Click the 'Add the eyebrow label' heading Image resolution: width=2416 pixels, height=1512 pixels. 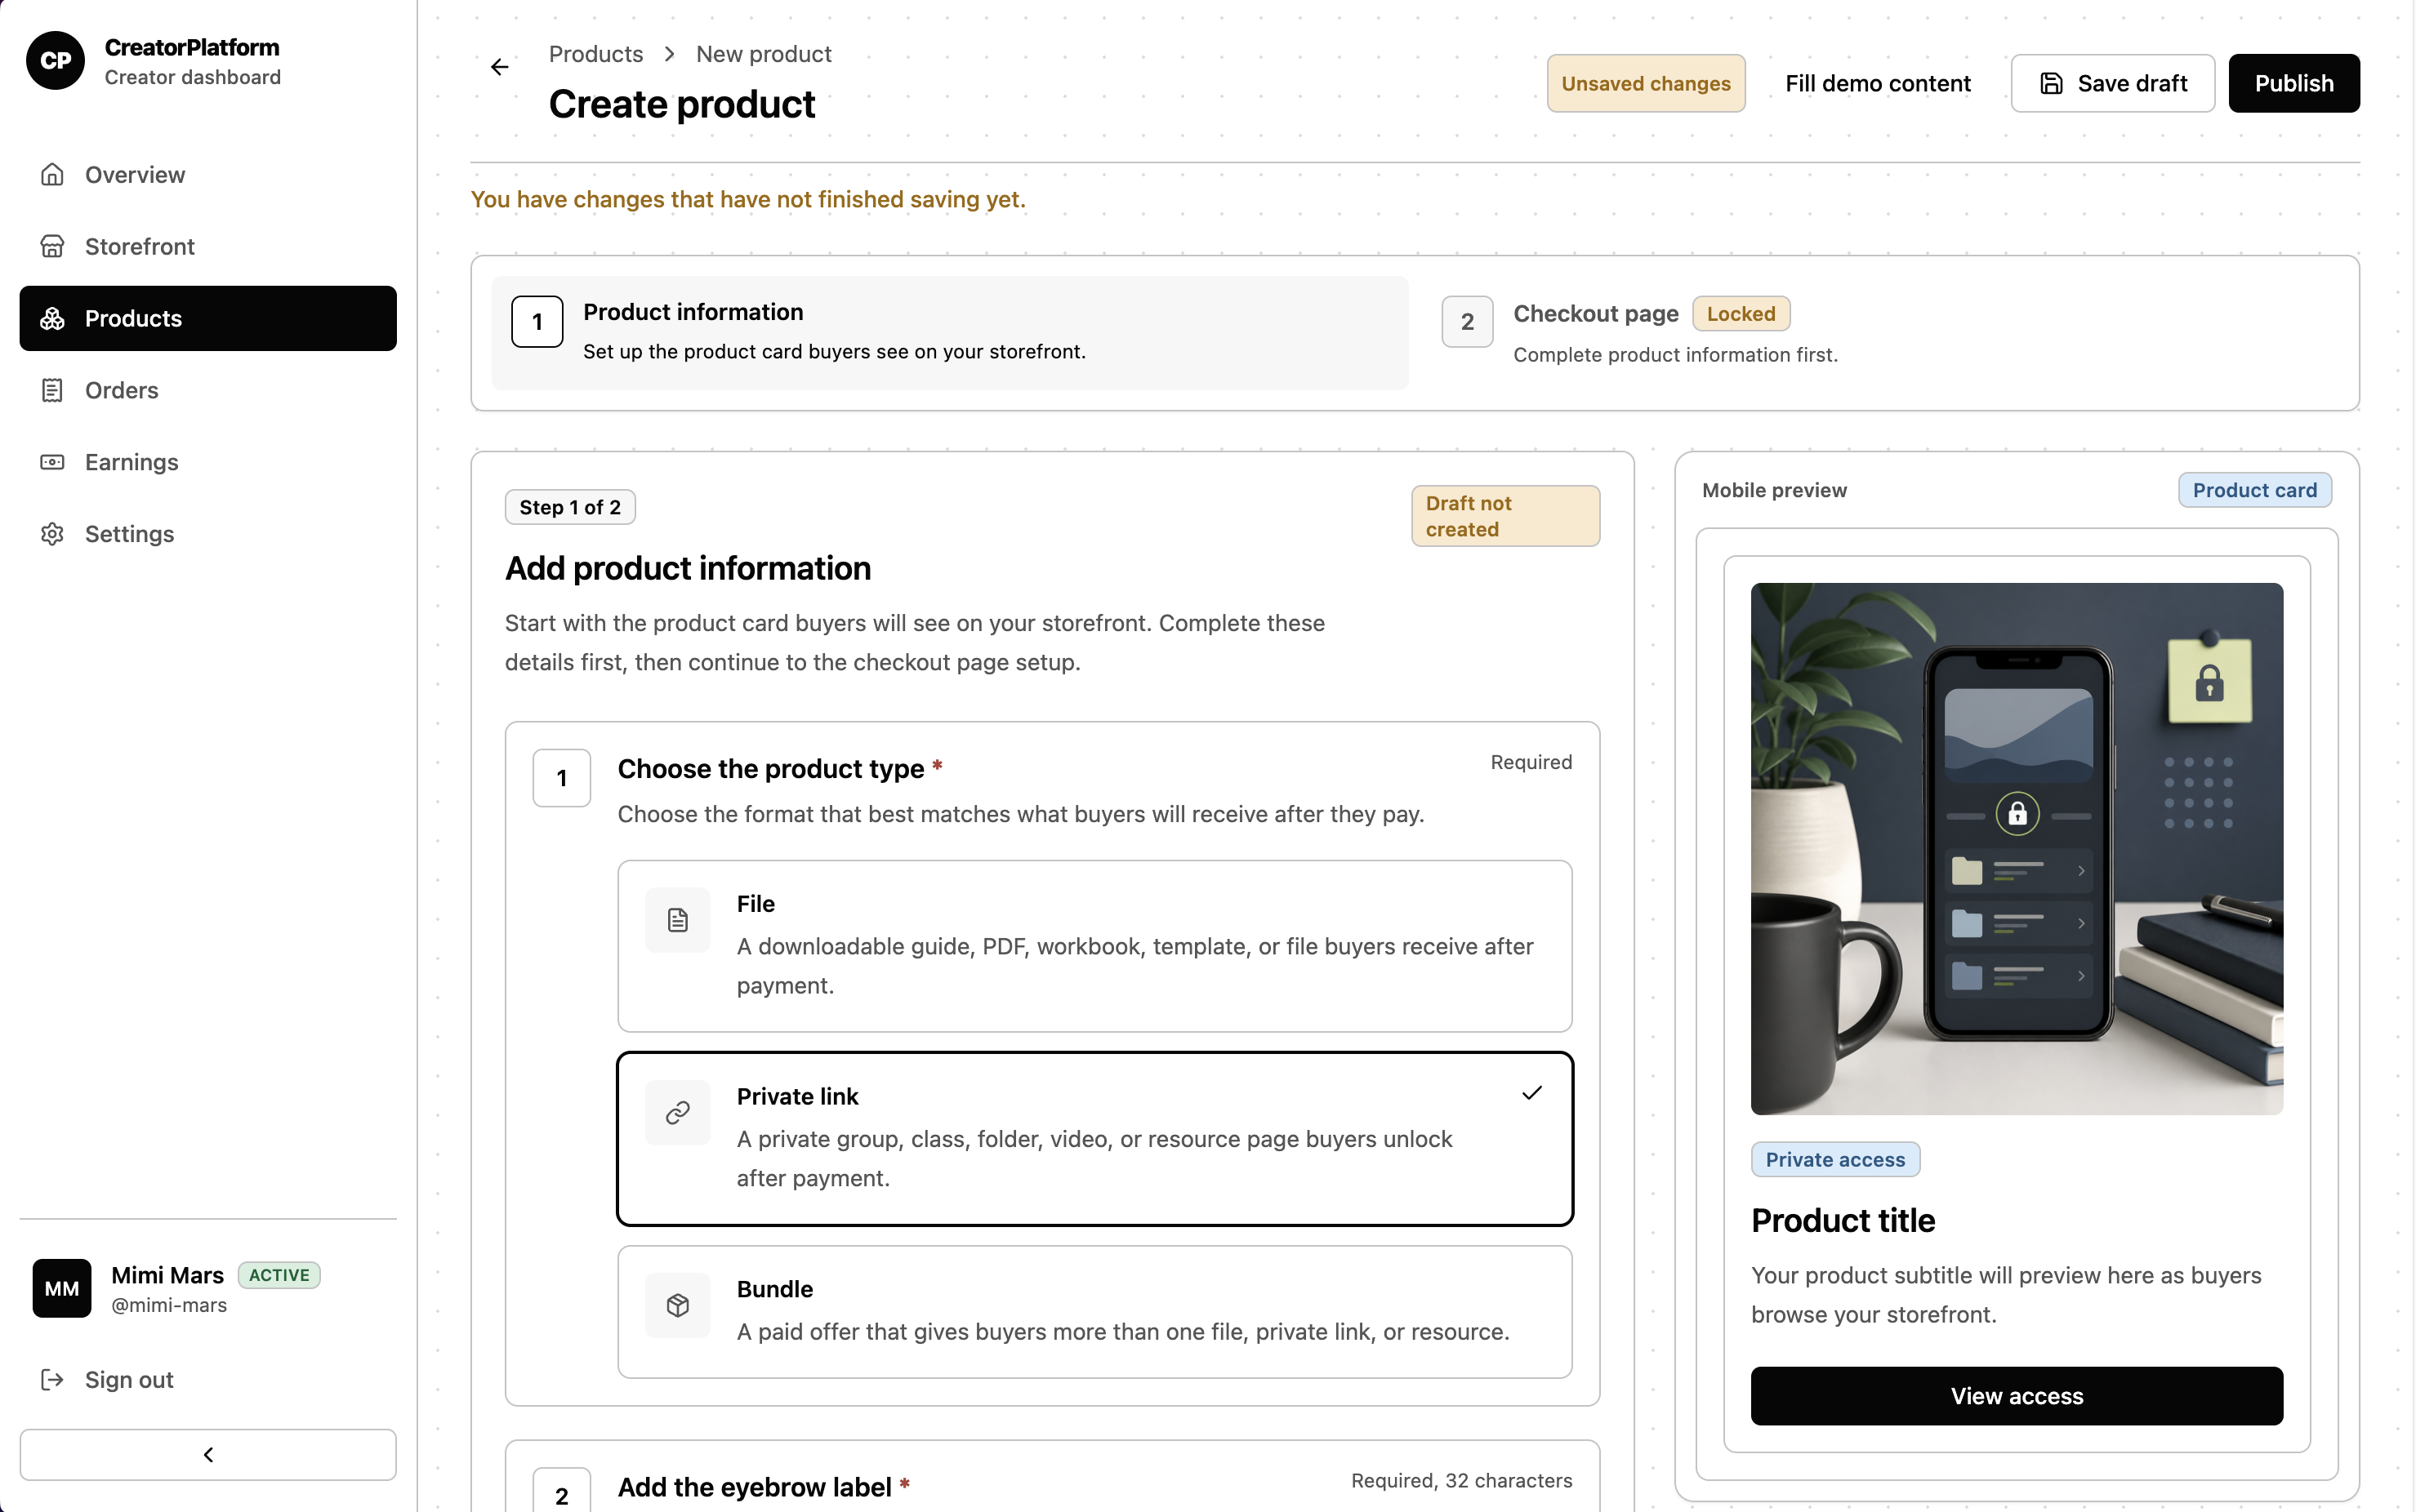pos(755,1487)
